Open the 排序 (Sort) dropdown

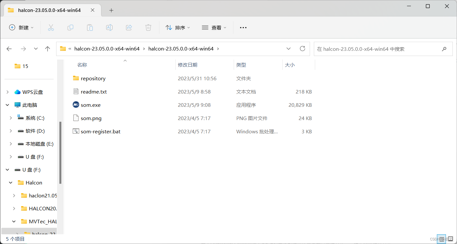(x=178, y=28)
